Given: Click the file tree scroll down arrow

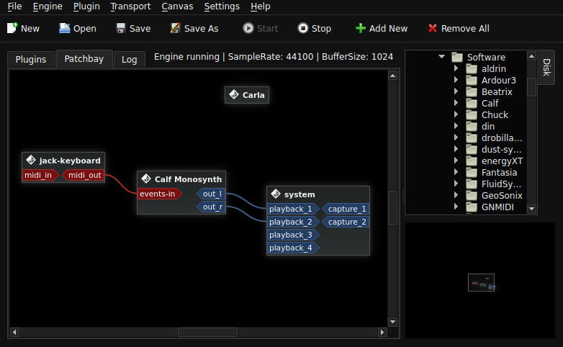Looking at the screenshot, I should (x=532, y=209).
